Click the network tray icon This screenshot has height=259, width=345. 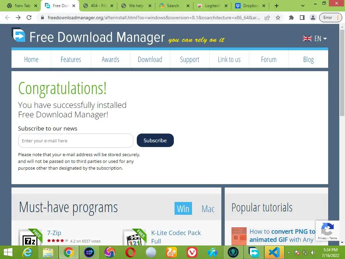pos(305,253)
